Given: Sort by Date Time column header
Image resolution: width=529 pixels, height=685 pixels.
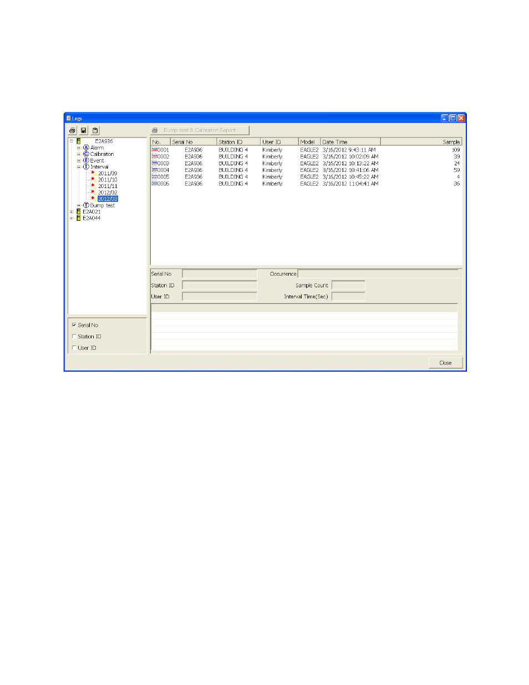Looking at the screenshot, I should (x=350, y=142).
